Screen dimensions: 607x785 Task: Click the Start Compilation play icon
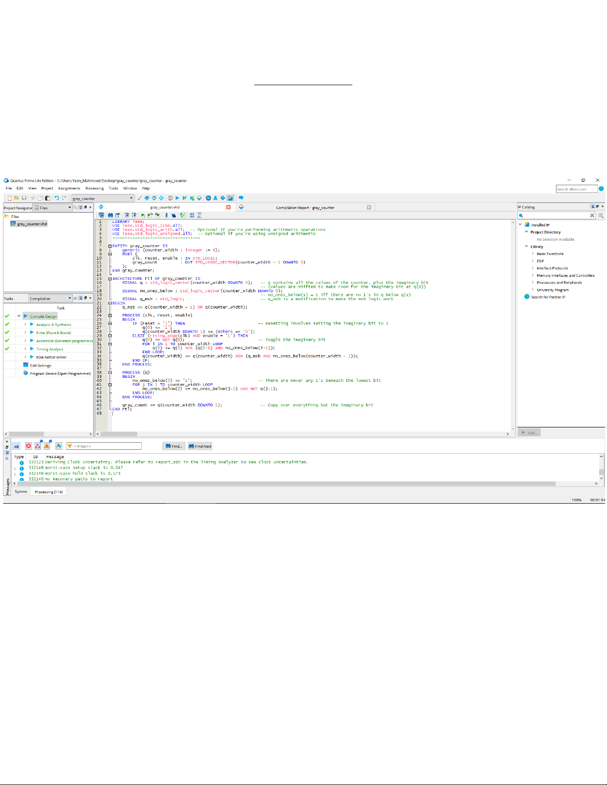point(177,198)
